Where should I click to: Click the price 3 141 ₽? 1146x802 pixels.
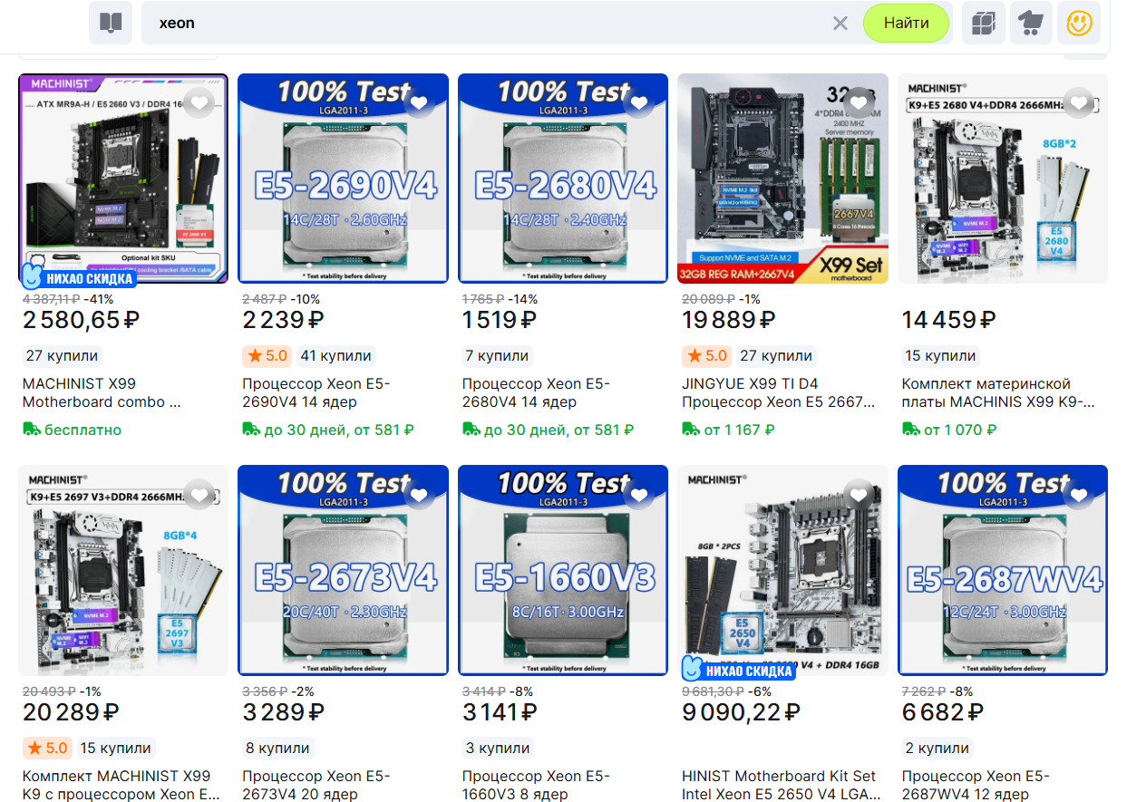click(x=500, y=712)
